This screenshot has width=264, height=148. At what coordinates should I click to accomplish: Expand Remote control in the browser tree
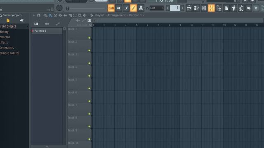coord(9,53)
